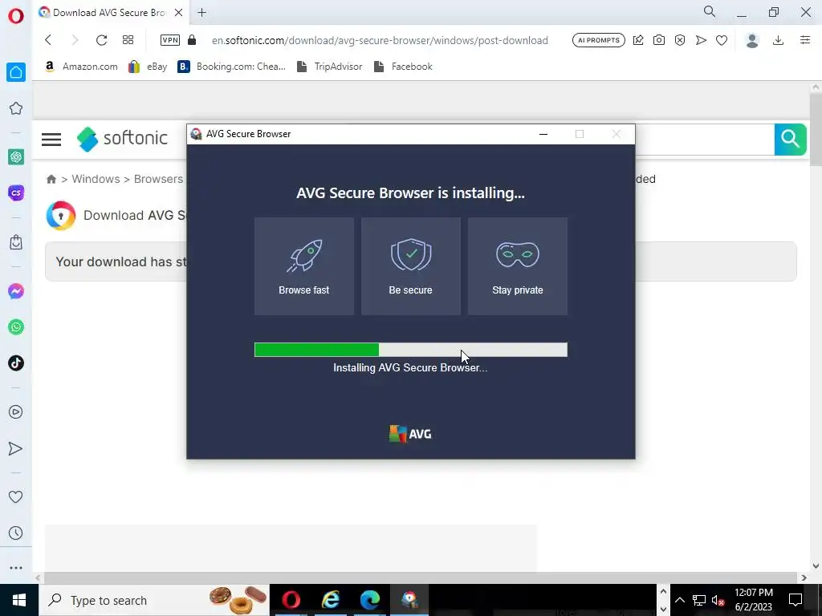The width and height of the screenshot is (822, 616).
Task: Click the padlock site security icon
Action: [x=192, y=40]
